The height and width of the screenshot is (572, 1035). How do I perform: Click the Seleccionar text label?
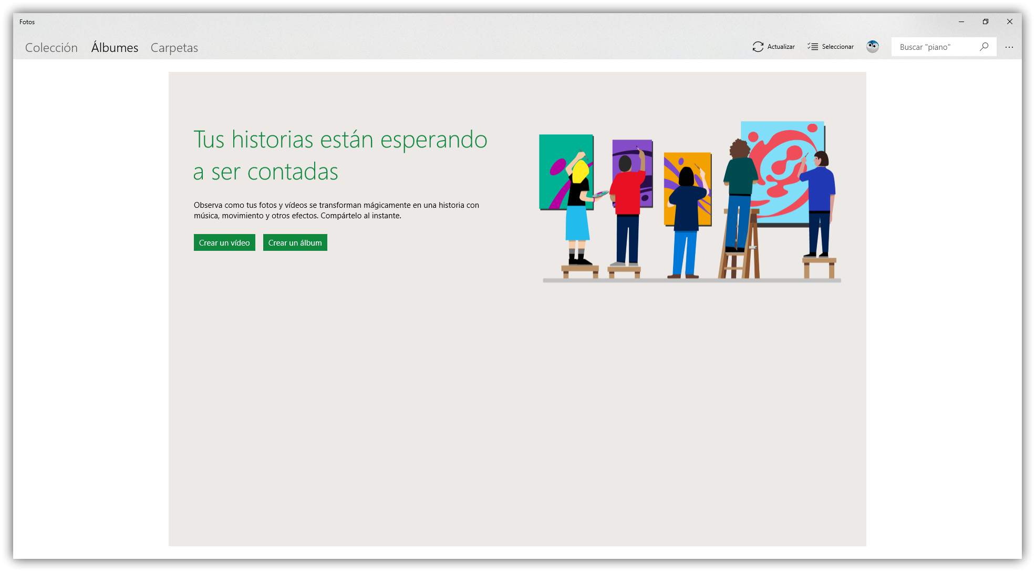(x=837, y=47)
